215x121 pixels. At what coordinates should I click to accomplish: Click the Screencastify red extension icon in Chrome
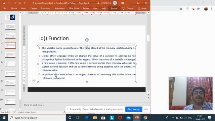[193, 9]
